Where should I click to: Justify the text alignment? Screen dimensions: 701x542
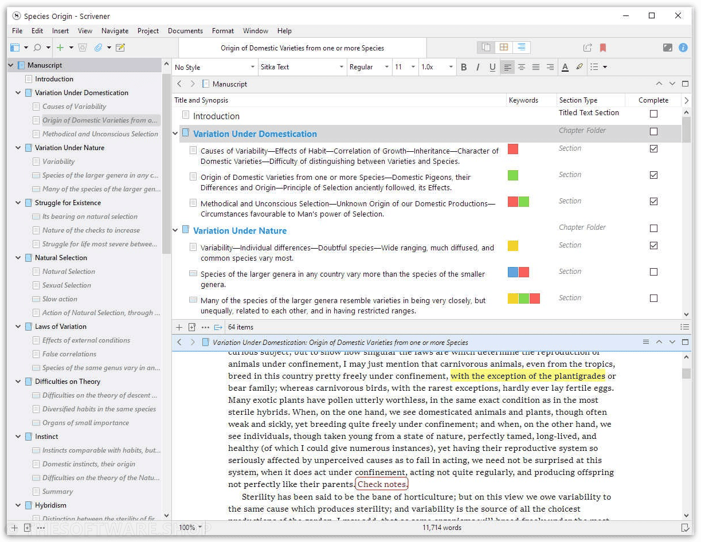536,67
